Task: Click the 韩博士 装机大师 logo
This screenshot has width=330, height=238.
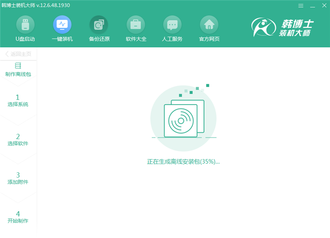Action: click(283, 27)
